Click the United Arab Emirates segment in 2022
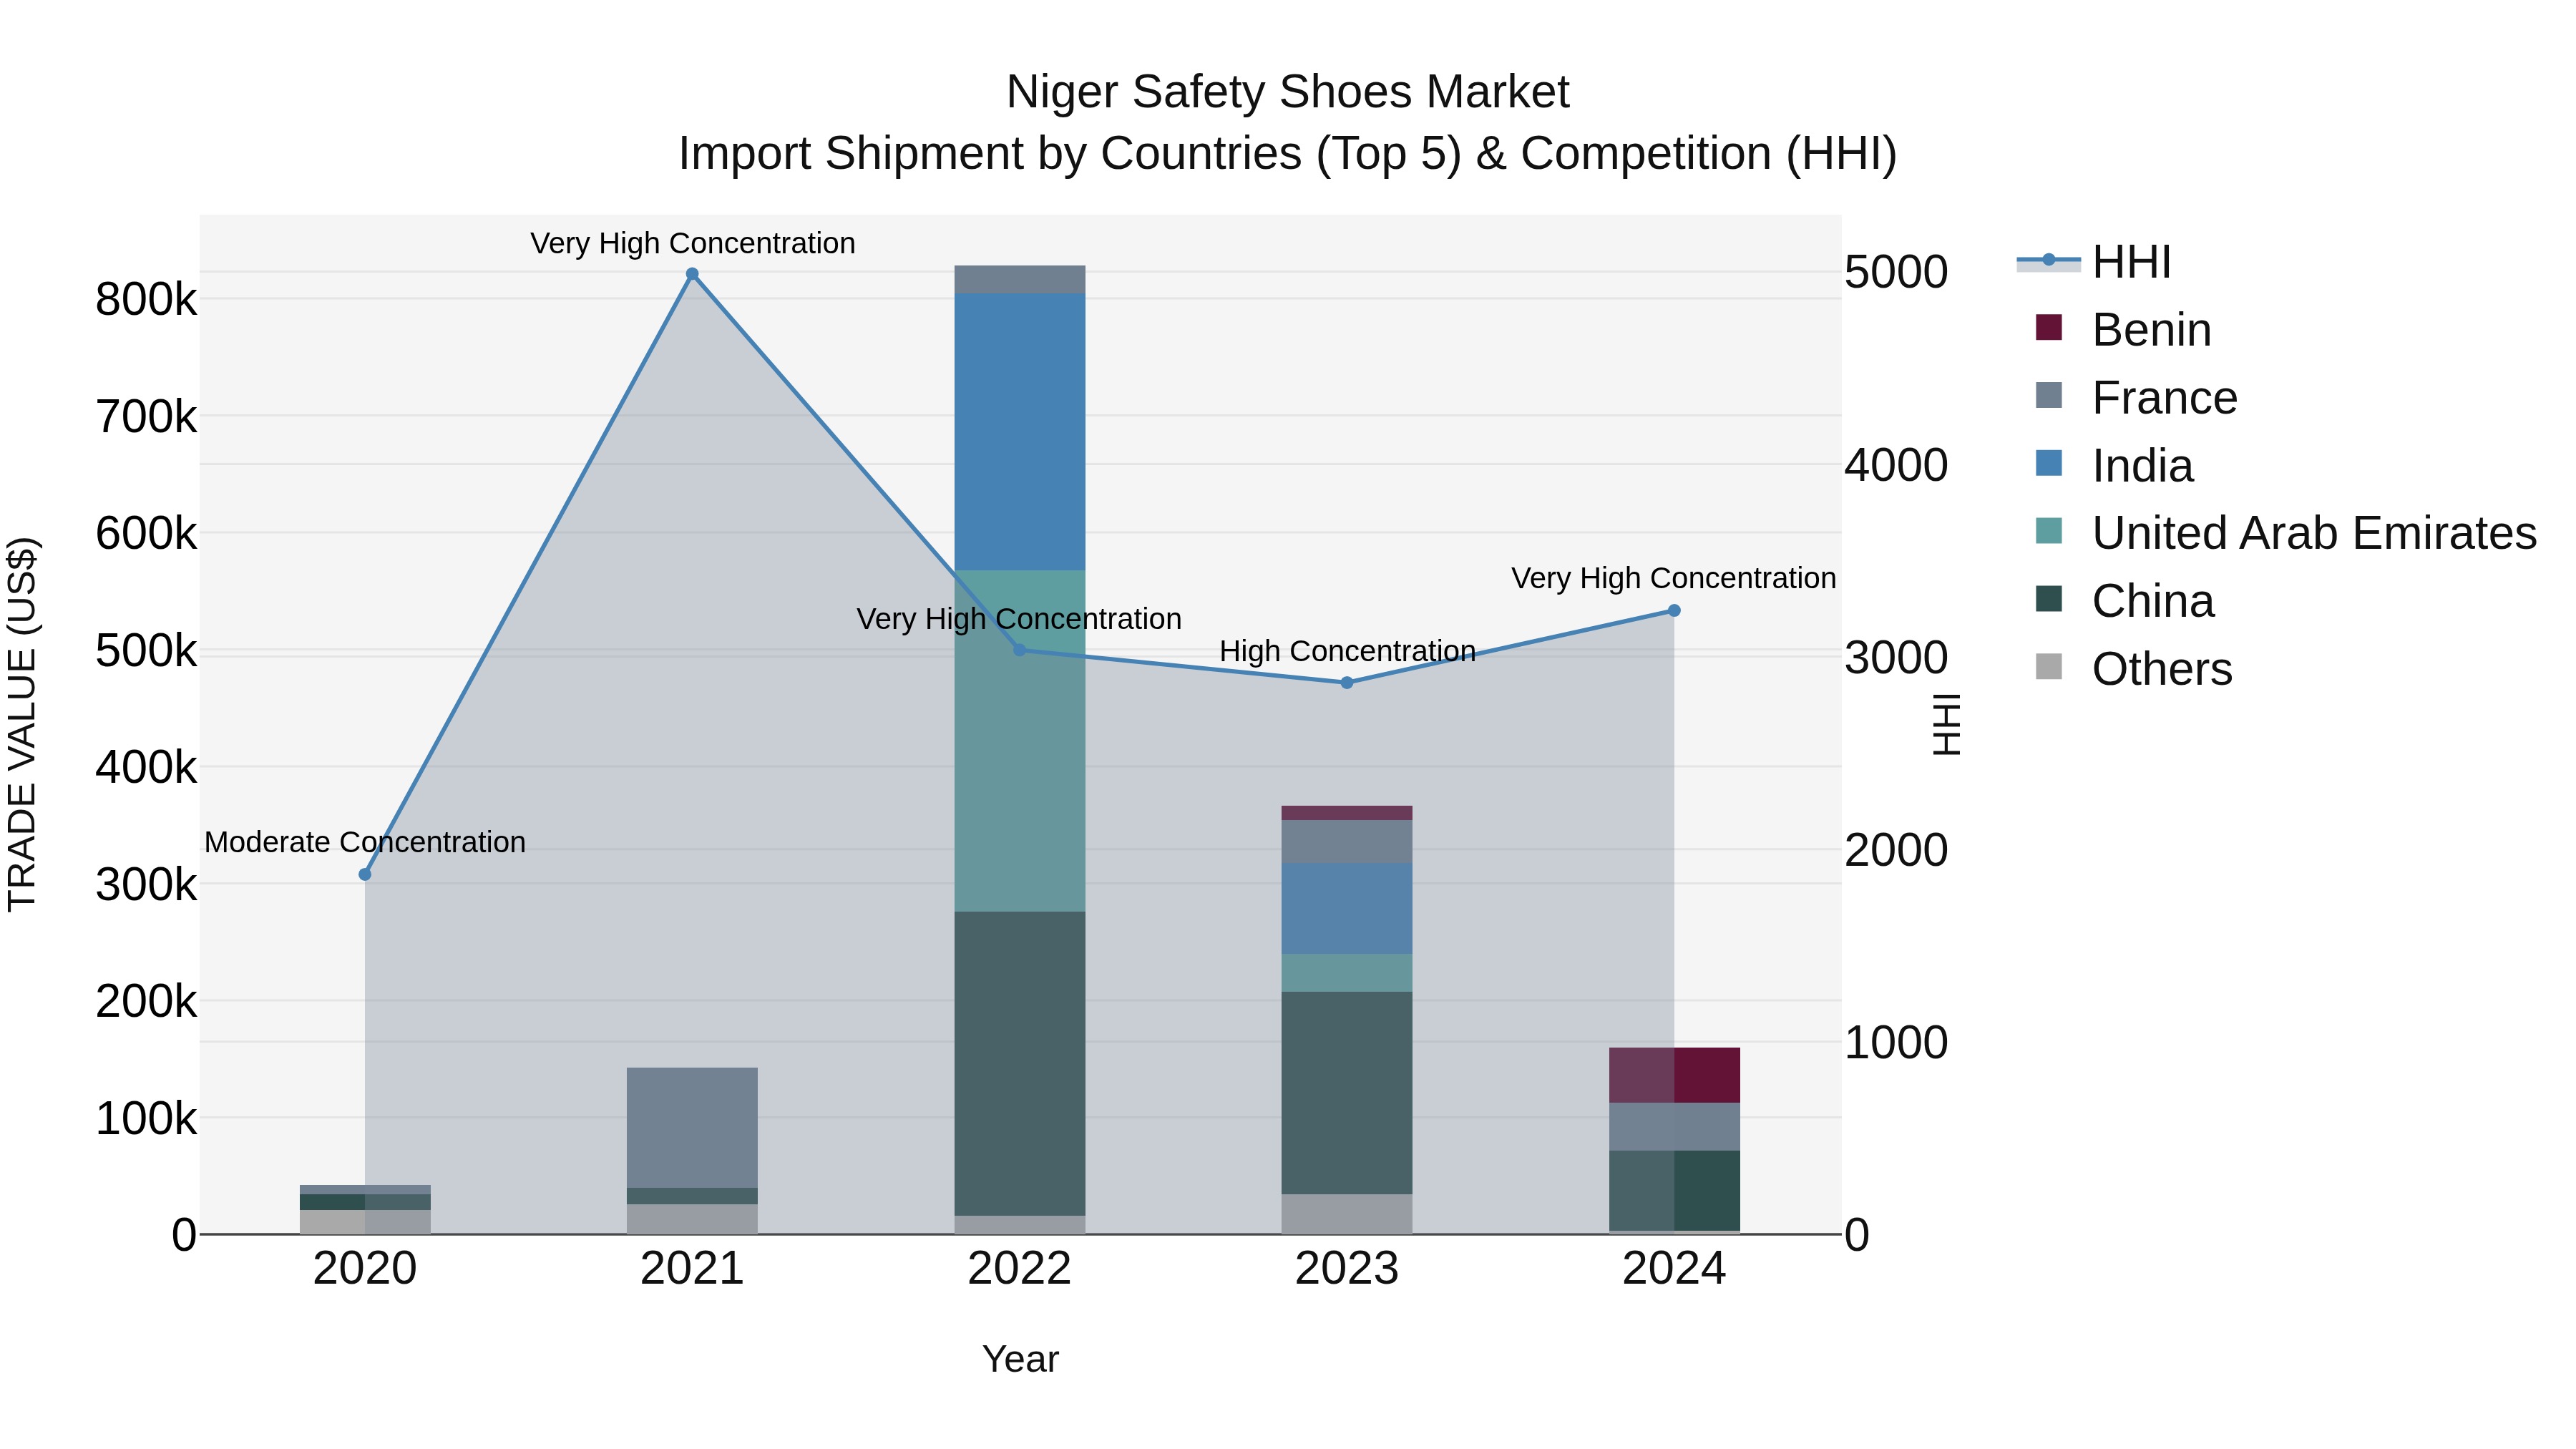This screenshot has width=2576, height=1449. pos(1020,741)
